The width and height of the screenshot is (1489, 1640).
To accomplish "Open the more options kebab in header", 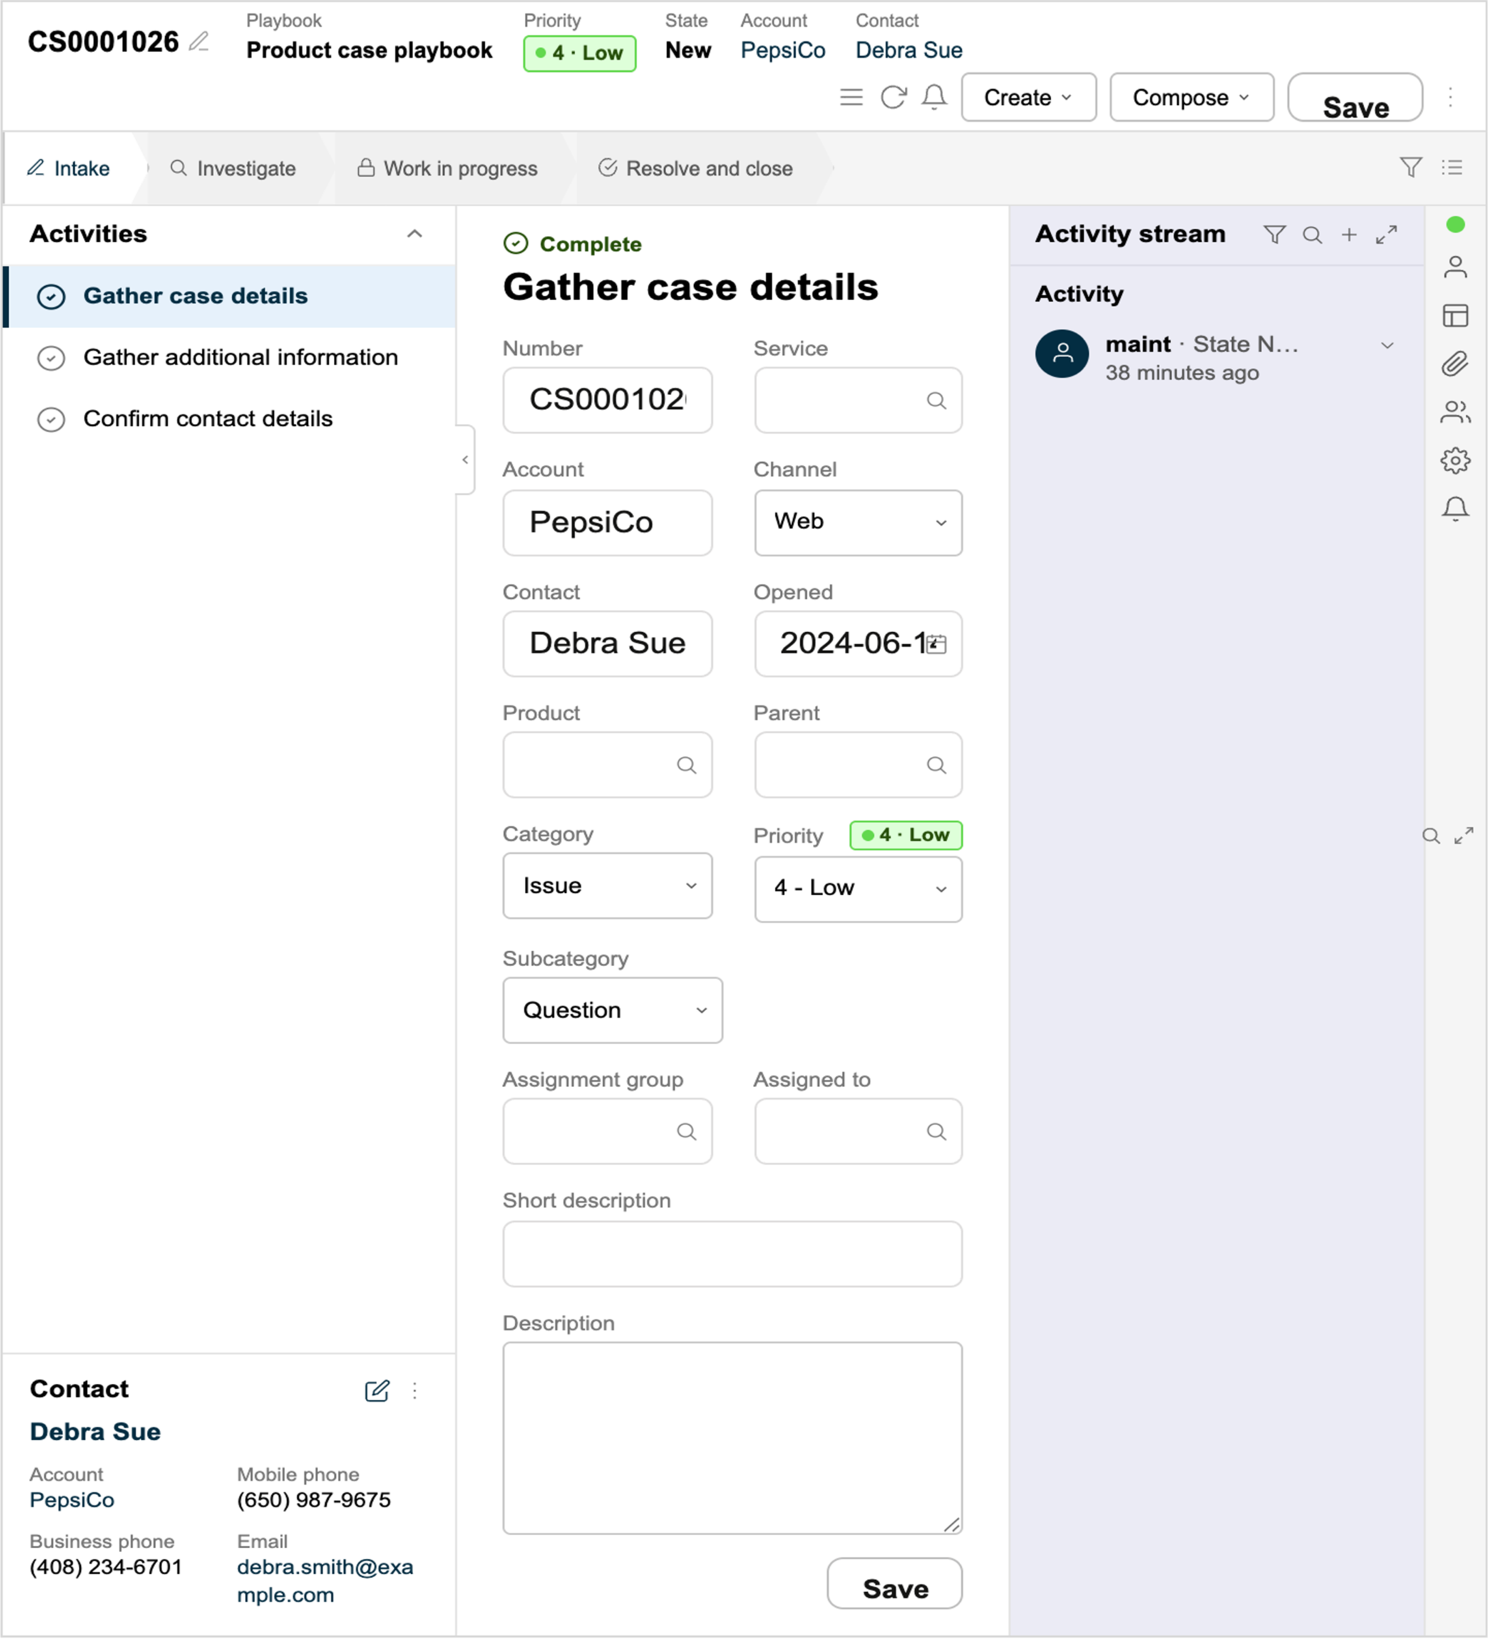I will 1450,98.
